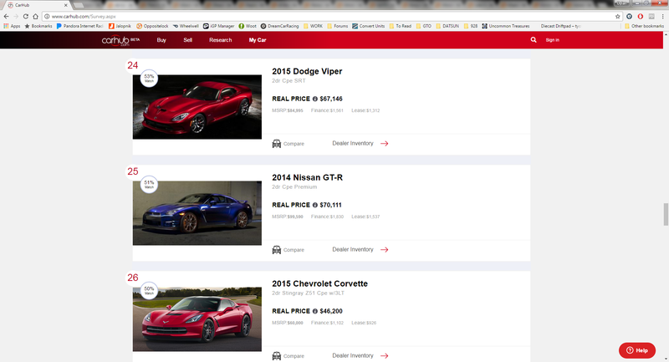Open the 2015 Dodge Viper title link
669x362 pixels.
(x=307, y=71)
